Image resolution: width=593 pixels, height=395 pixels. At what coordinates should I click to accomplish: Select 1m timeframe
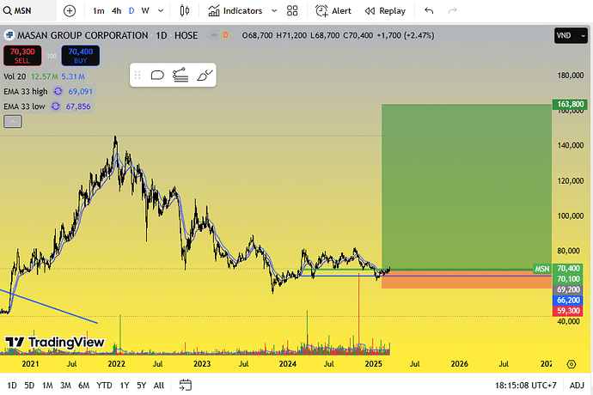click(x=98, y=11)
